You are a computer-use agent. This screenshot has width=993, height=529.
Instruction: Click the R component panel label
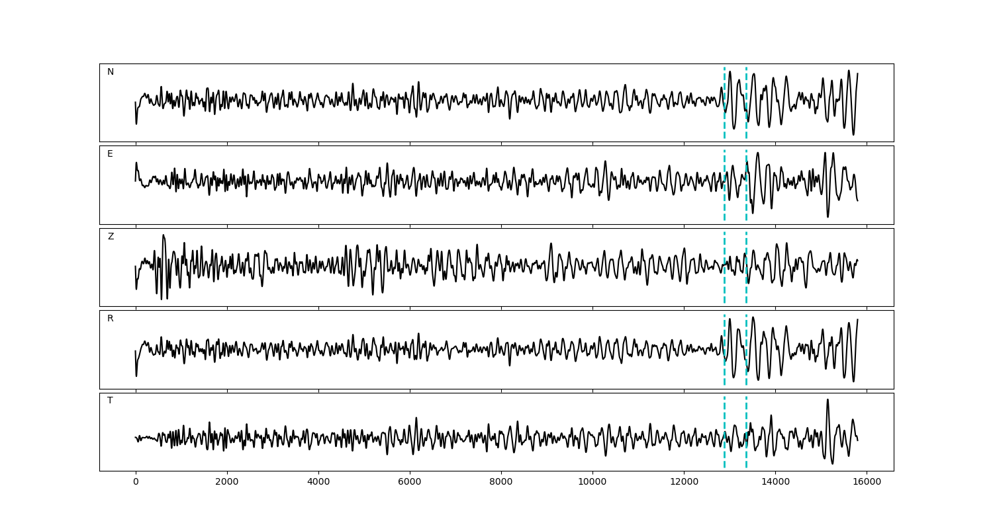pyautogui.click(x=110, y=319)
